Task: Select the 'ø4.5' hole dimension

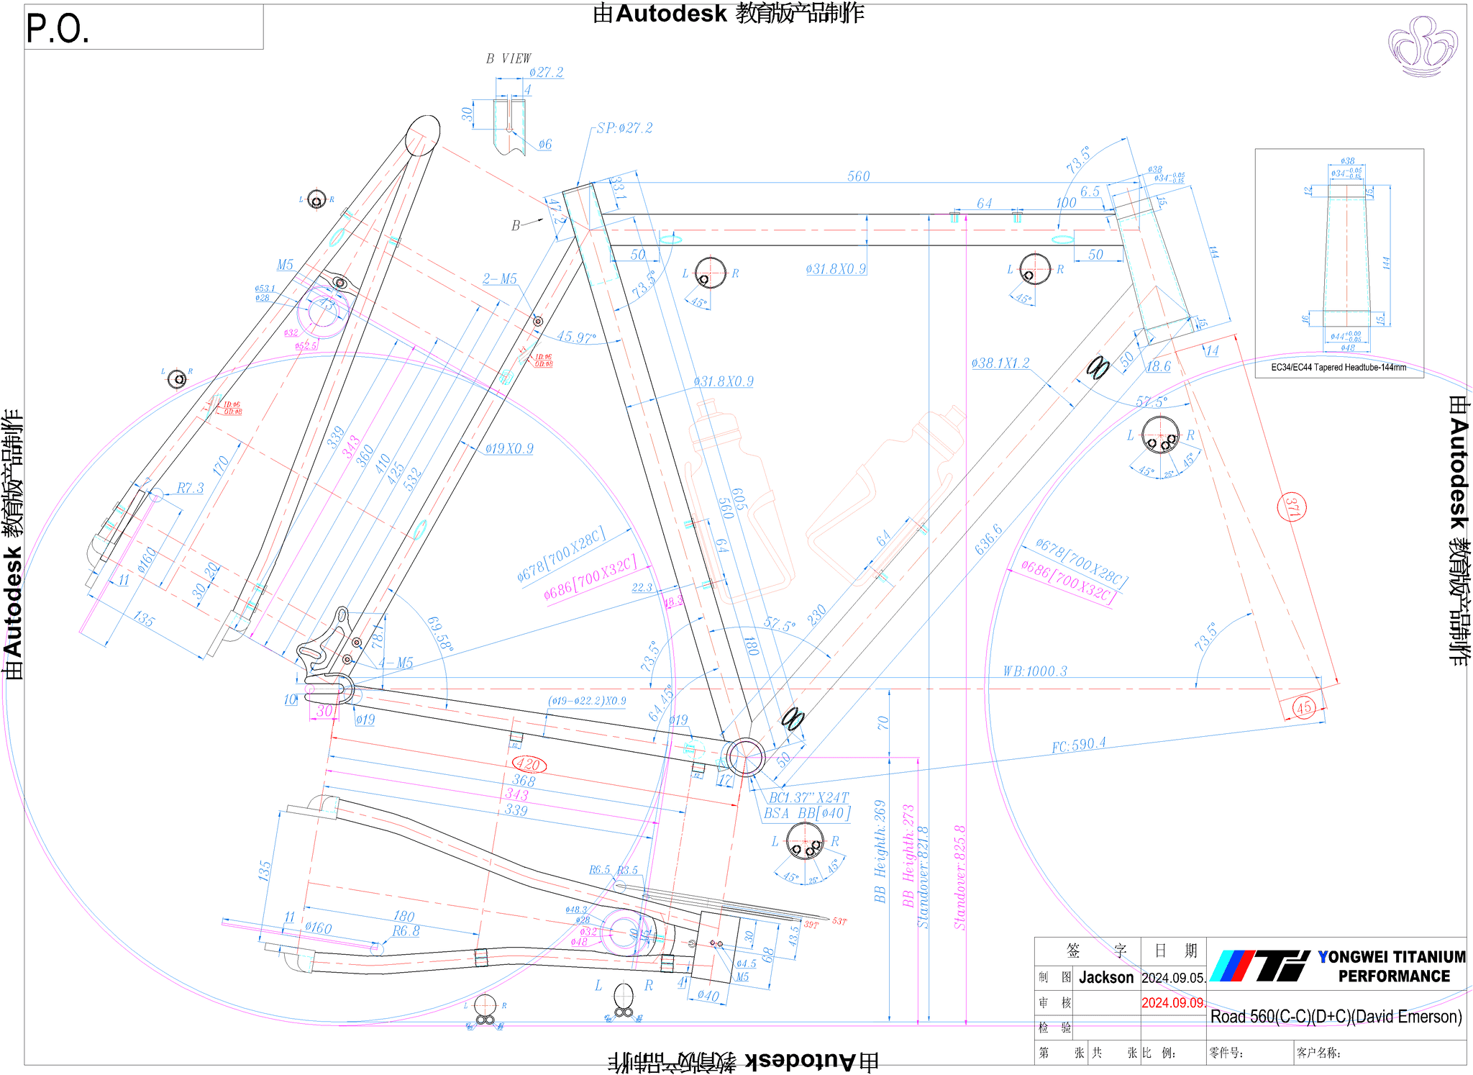Action: click(x=746, y=963)
